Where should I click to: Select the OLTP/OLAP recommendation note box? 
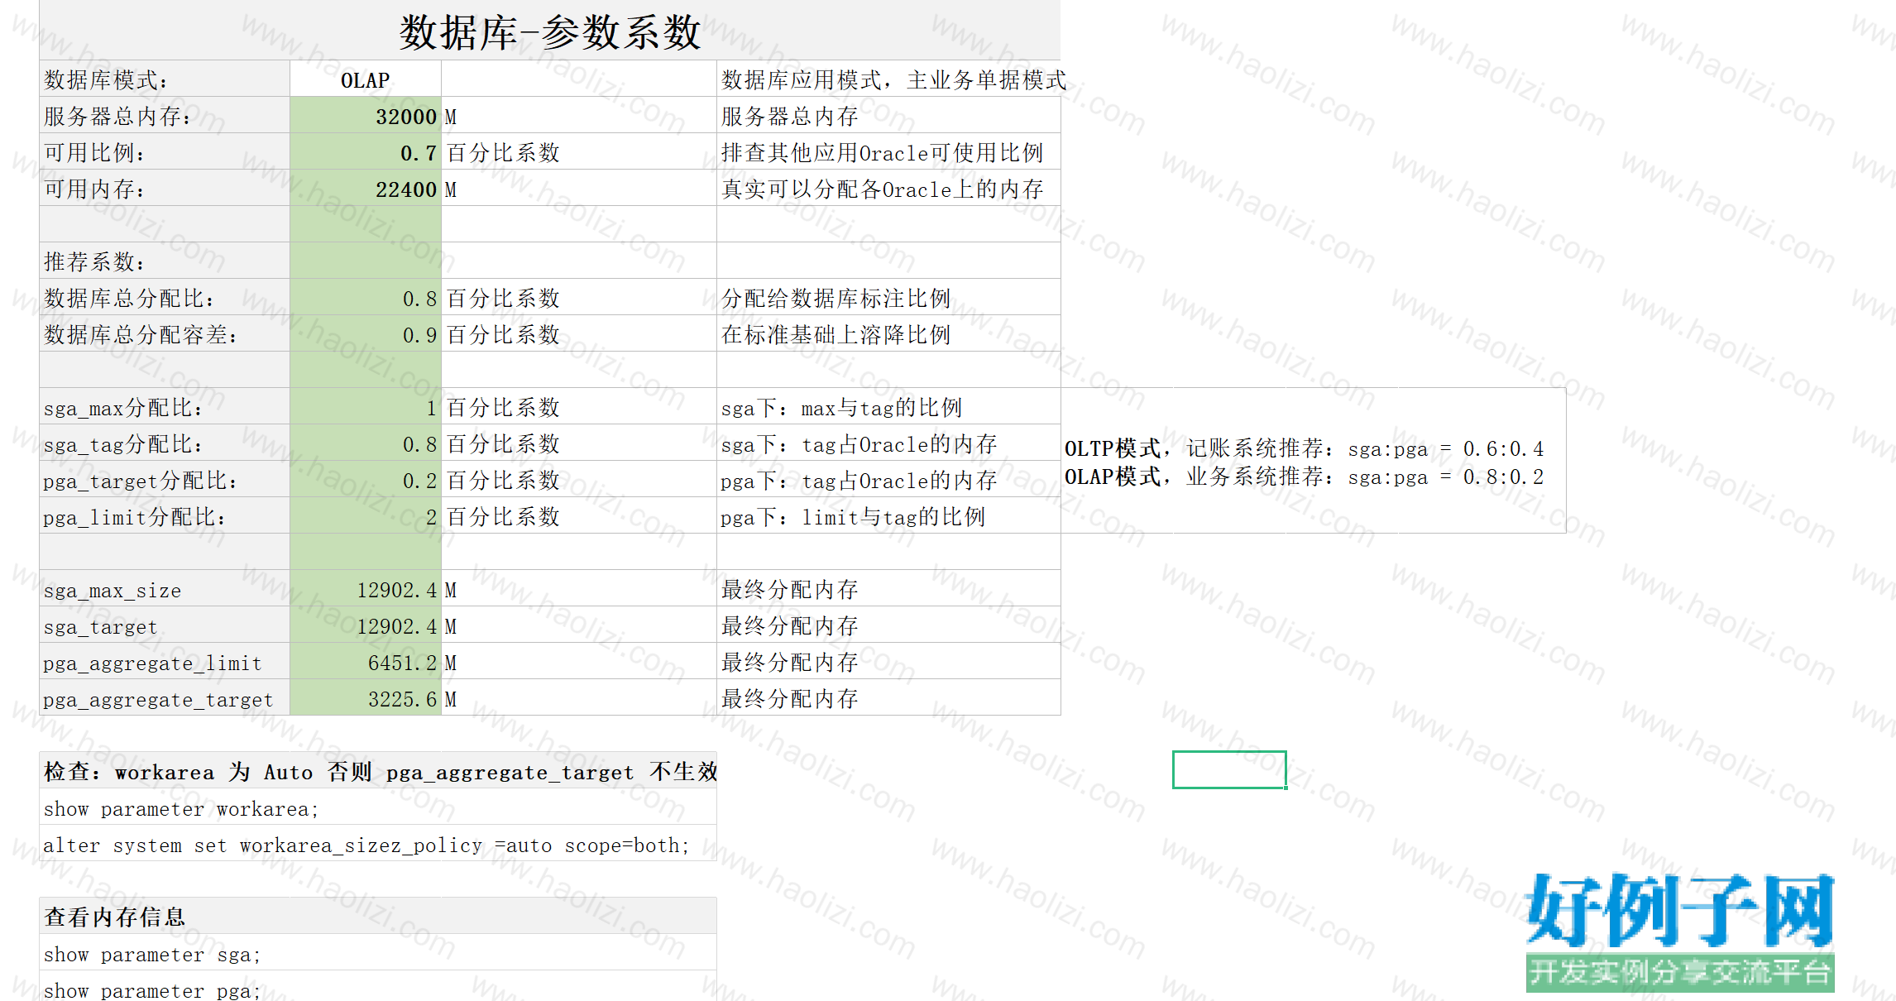(1314, 461)
